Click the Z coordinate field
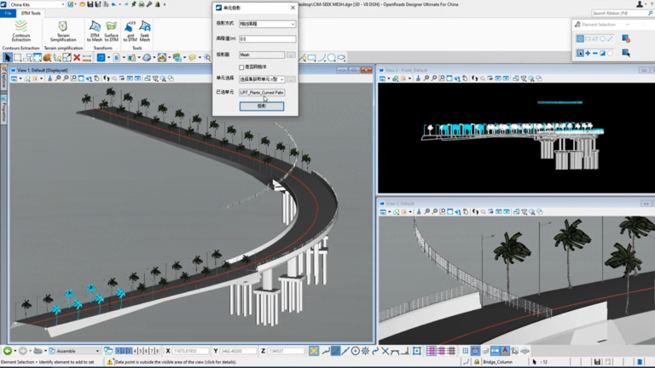The height and width of the screenshot is (368, 655). coord(286,351)
